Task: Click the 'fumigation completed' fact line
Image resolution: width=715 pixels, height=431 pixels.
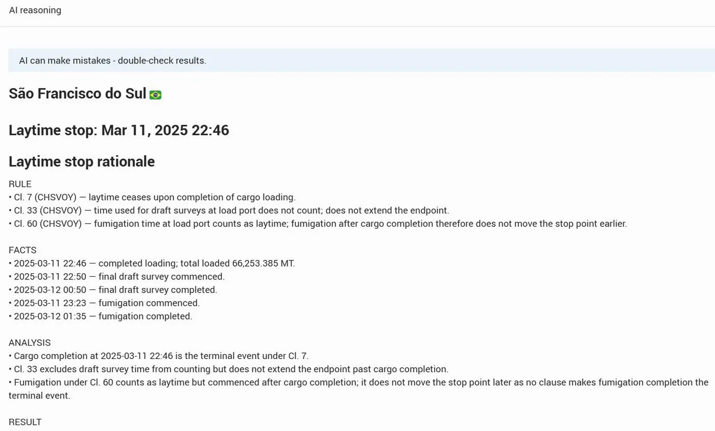Action: pos(101,317)
